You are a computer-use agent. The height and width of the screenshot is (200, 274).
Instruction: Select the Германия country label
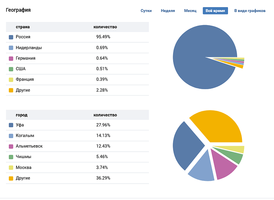[x=26, y=58]
